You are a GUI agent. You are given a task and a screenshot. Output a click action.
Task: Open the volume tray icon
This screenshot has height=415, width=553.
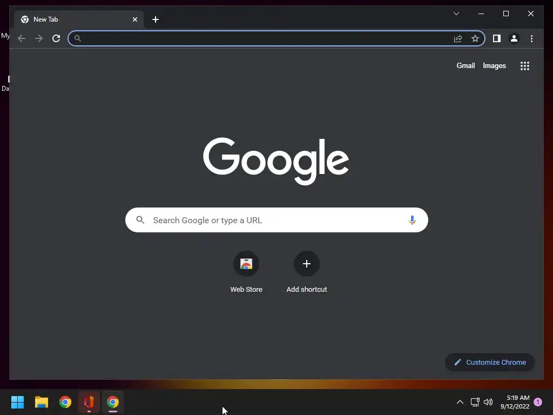(488, 402)
